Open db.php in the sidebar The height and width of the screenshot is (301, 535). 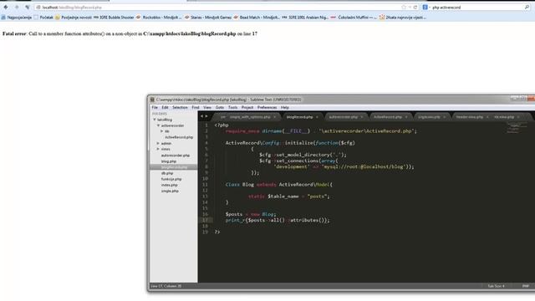[167, 173]
